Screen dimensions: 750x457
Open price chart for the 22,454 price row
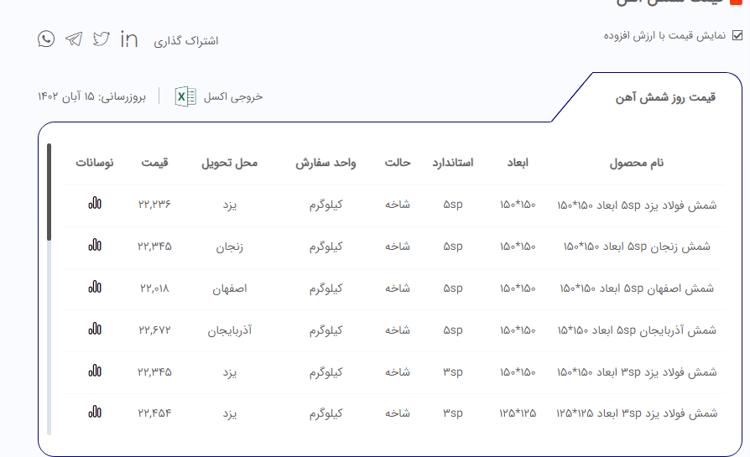coord(95,412)
